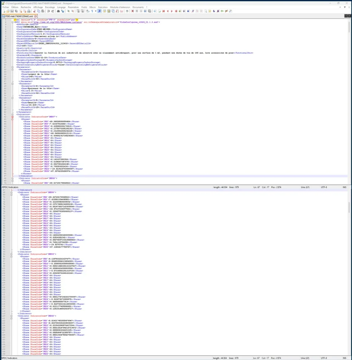Click the Copy toolbar icon
This screenshot has height=360, width=352.
(39, 11)
